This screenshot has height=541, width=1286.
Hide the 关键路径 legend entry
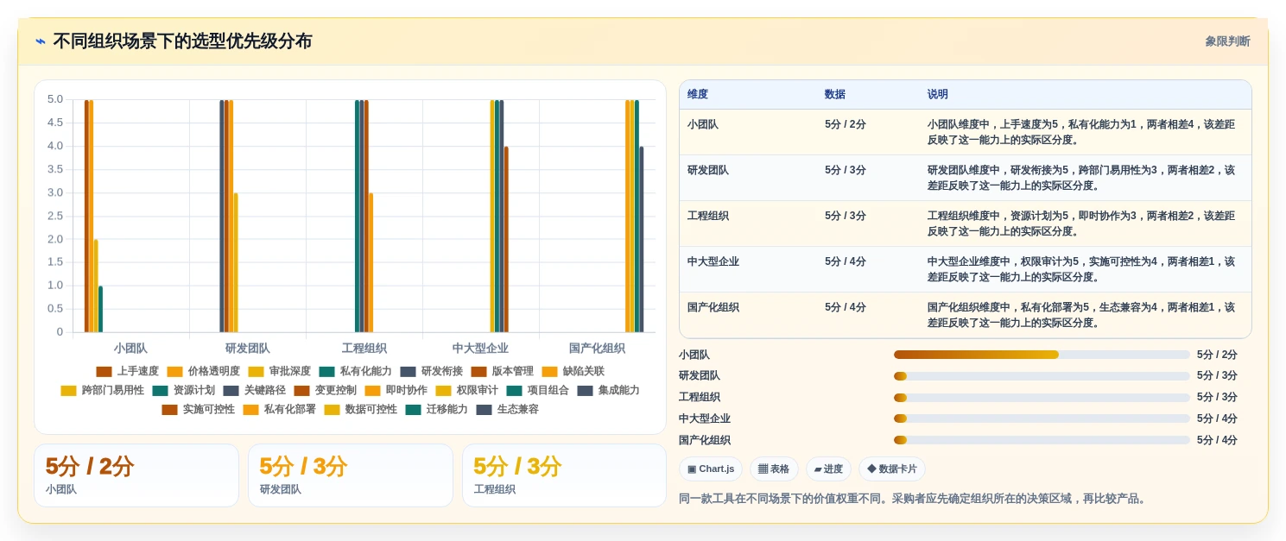click(x=254, y=390)
